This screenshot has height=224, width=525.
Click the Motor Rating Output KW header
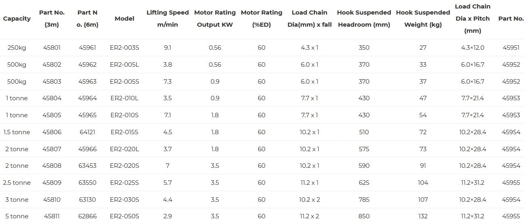[215, 19]
